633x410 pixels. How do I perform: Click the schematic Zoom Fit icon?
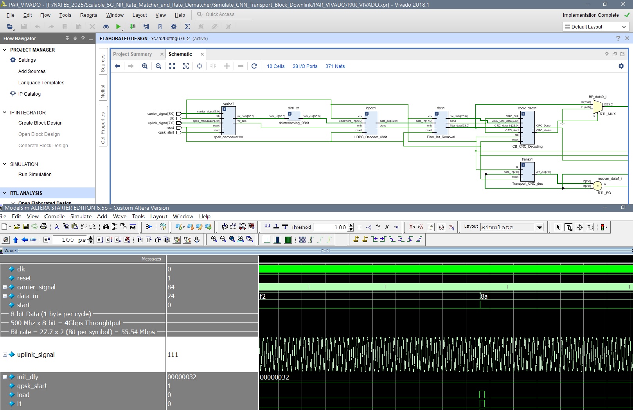[172, 66]
